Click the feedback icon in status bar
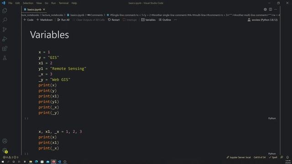This screenshot has height=164, width=292. point(282,157)
